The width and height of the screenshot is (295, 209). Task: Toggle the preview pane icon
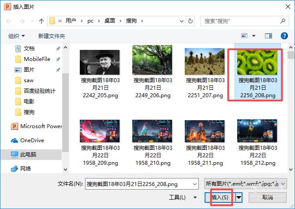point(269,36)
